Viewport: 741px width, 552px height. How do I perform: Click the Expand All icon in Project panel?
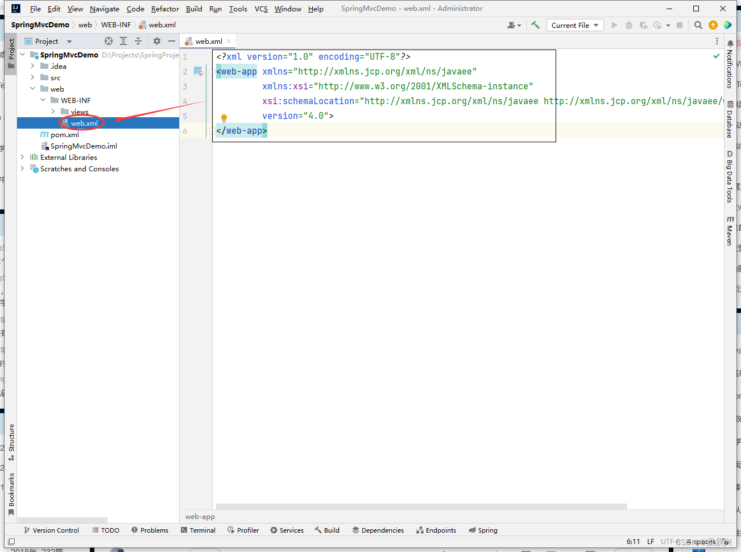coord(123,41)
